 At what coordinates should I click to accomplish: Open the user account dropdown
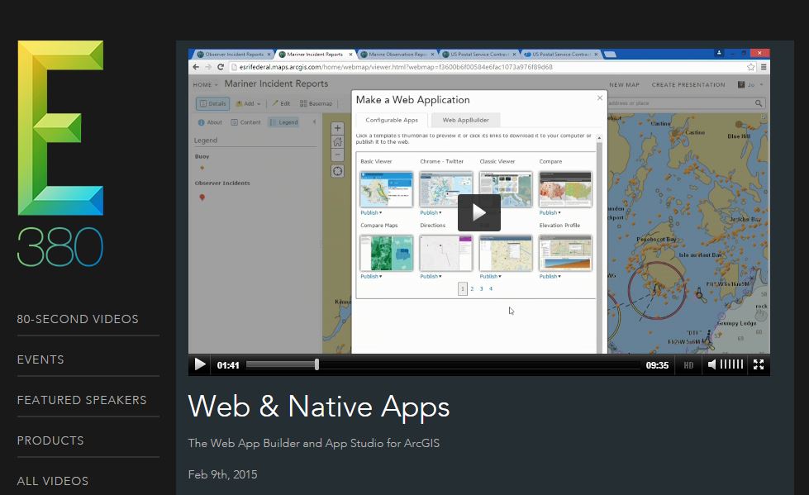point(750,84)
